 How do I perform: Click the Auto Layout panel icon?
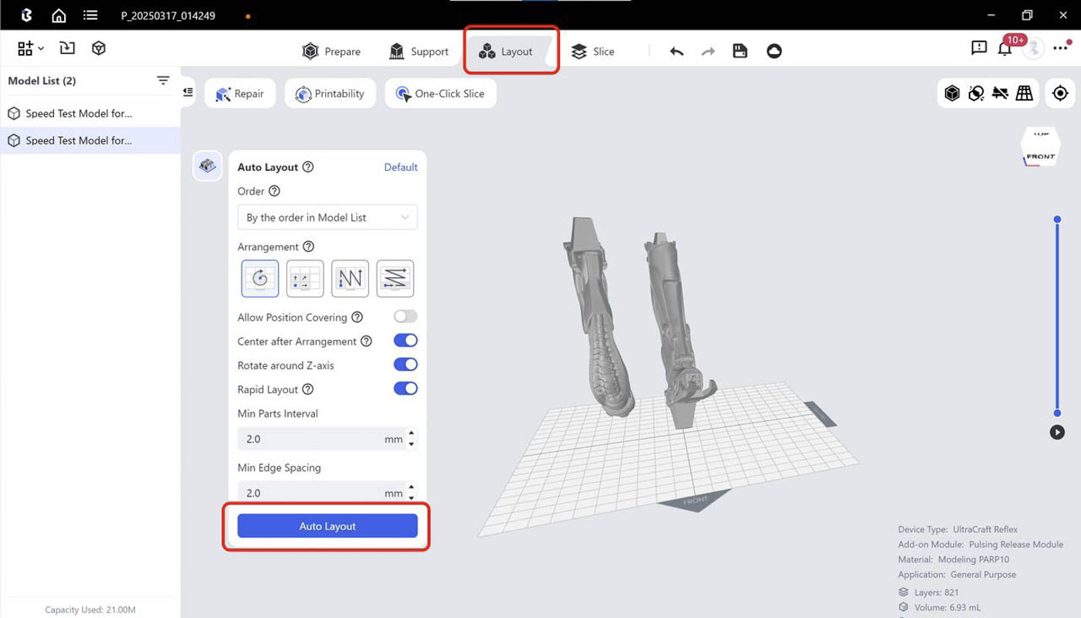[207, 165]
